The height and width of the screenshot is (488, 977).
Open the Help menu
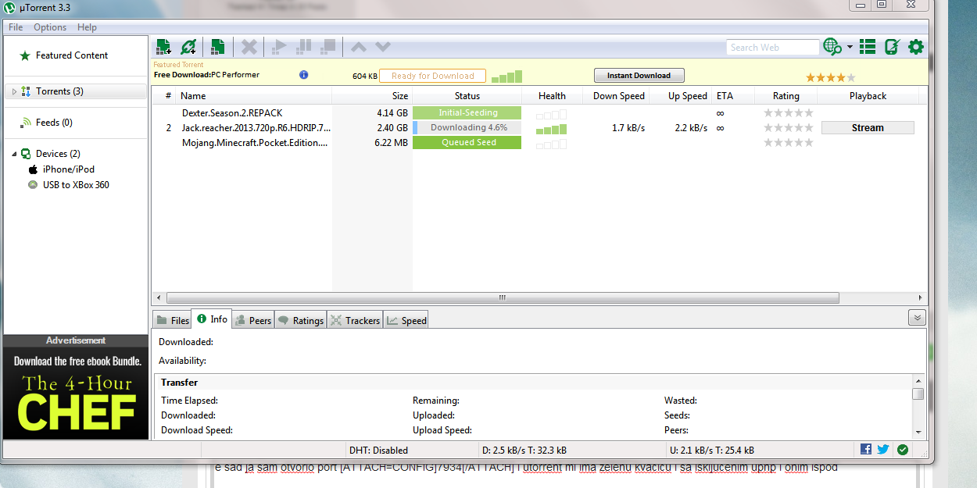click(x=87, y=27)
